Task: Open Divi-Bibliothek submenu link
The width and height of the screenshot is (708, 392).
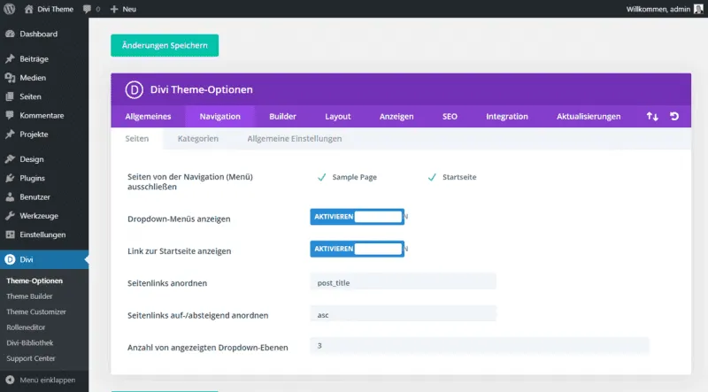Action: click(x=30, y=342)
